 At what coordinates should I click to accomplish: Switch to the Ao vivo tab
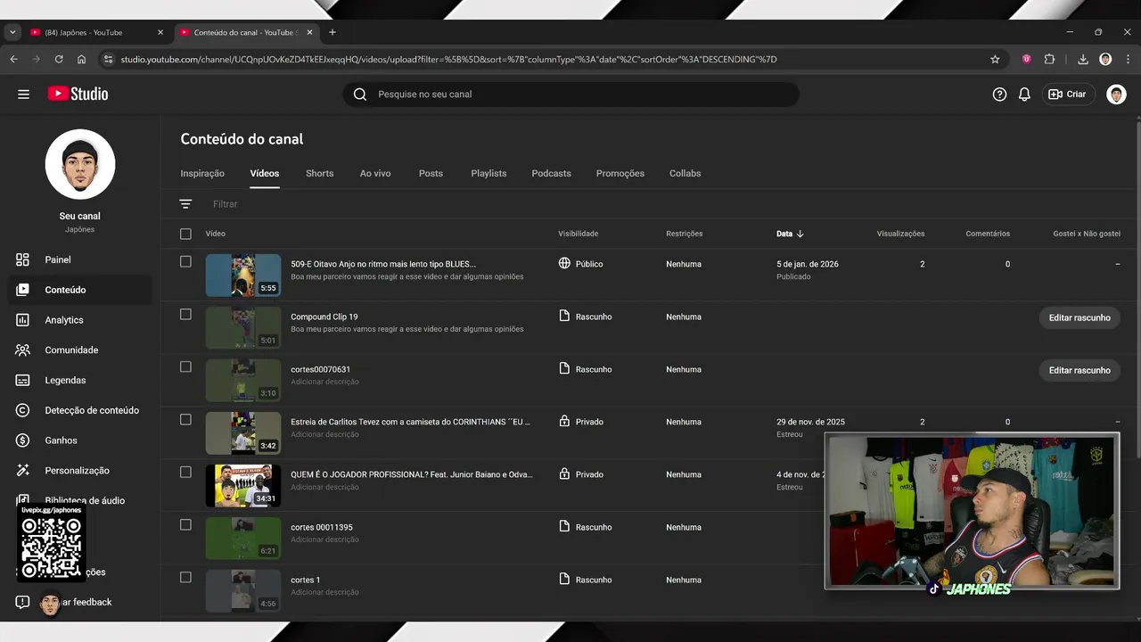[x=375, y=173]
